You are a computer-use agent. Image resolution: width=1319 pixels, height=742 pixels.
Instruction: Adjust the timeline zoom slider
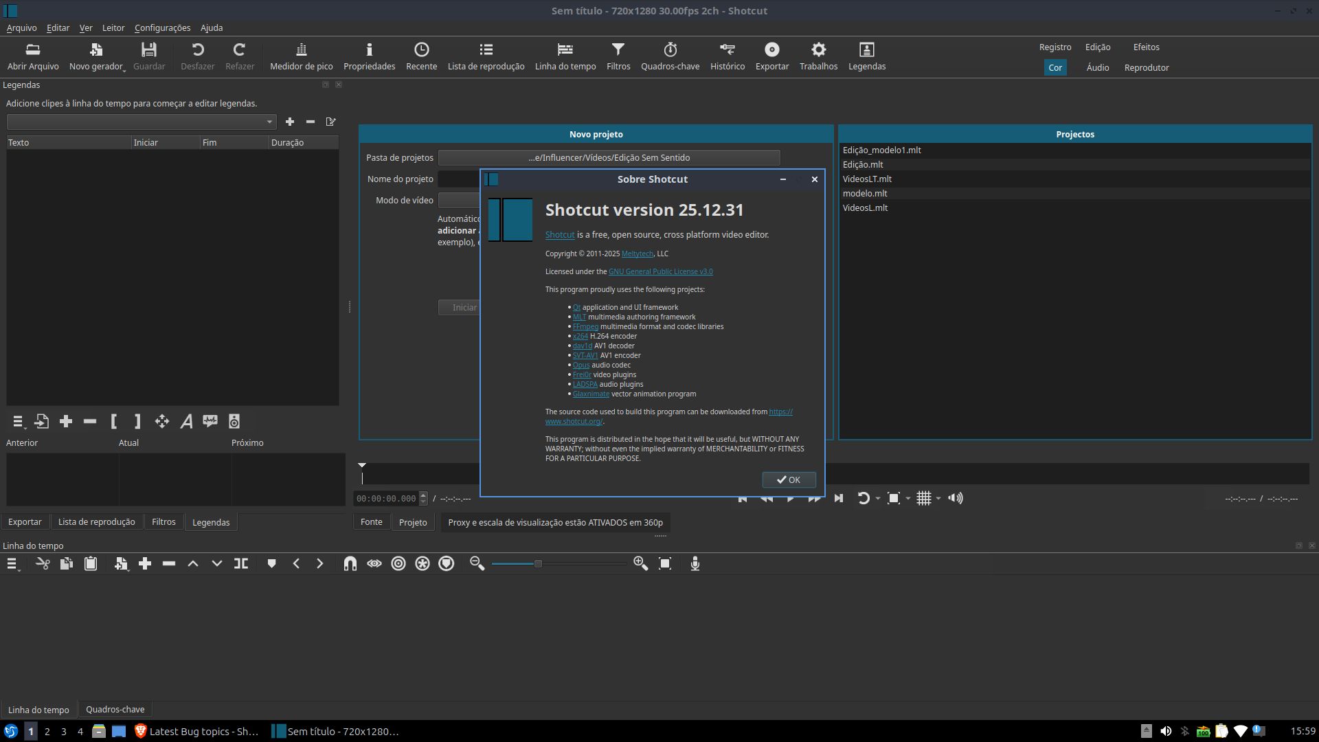tap(538, 564)
